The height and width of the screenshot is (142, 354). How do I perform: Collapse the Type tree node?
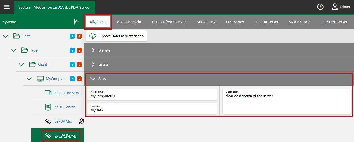coord(13,50)
